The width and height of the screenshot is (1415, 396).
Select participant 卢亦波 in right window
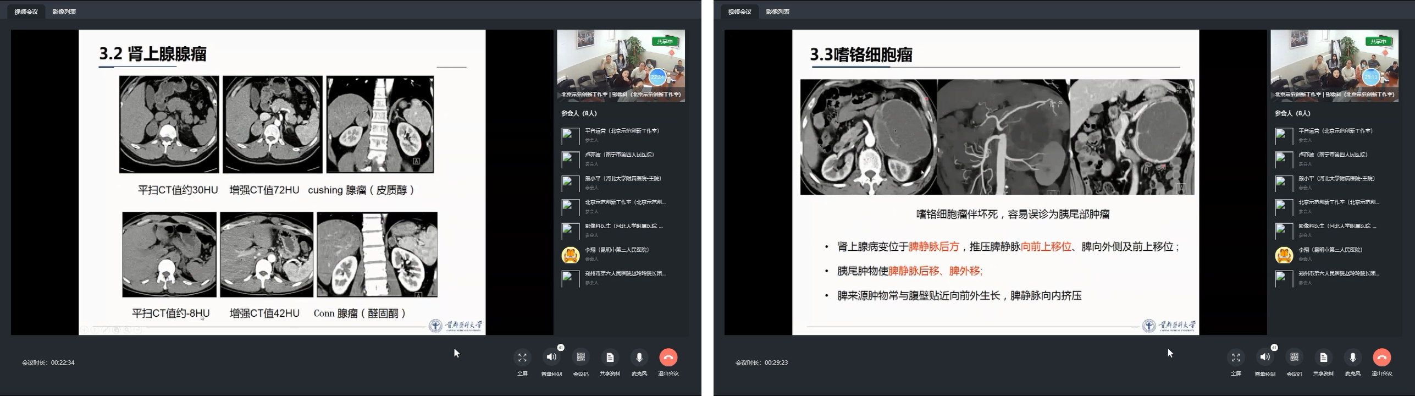pyautogui.click(x=1335, y=159)
